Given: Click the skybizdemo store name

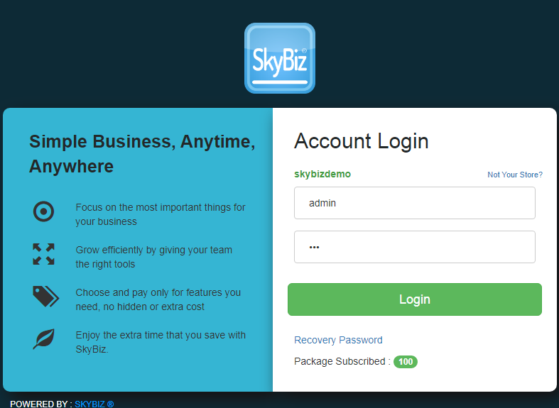Looking at the screenshot, I should (322, 174).
